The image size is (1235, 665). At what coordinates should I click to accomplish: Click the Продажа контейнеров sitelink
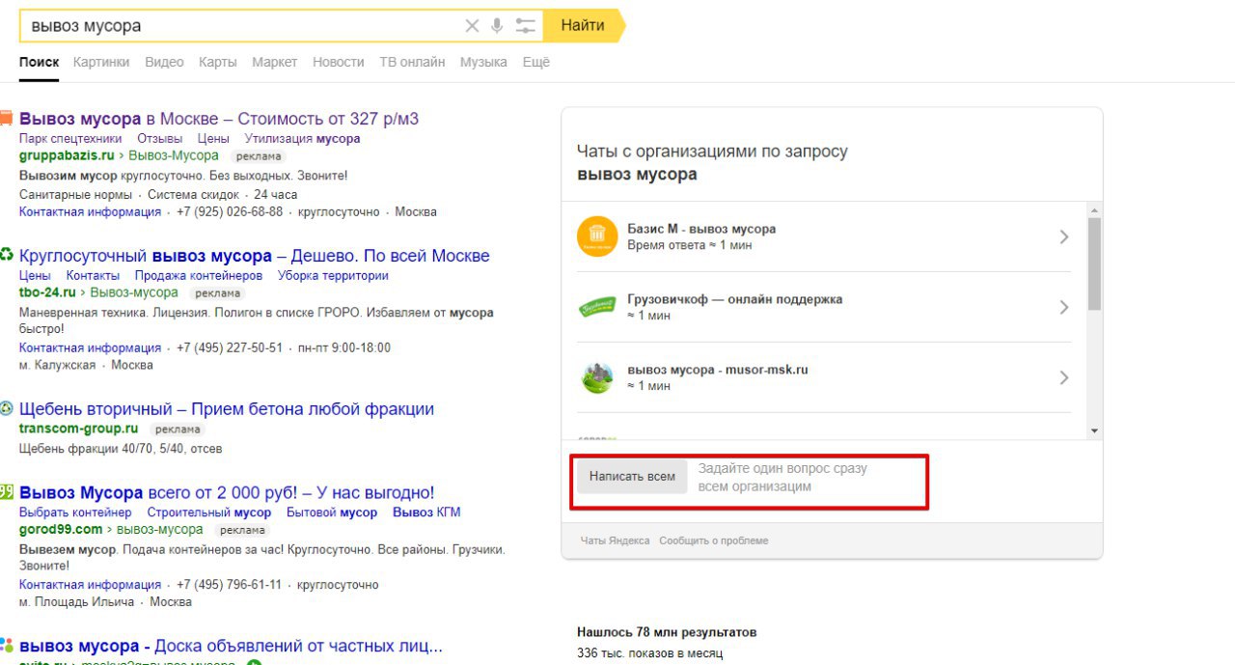tap(199, 275)
